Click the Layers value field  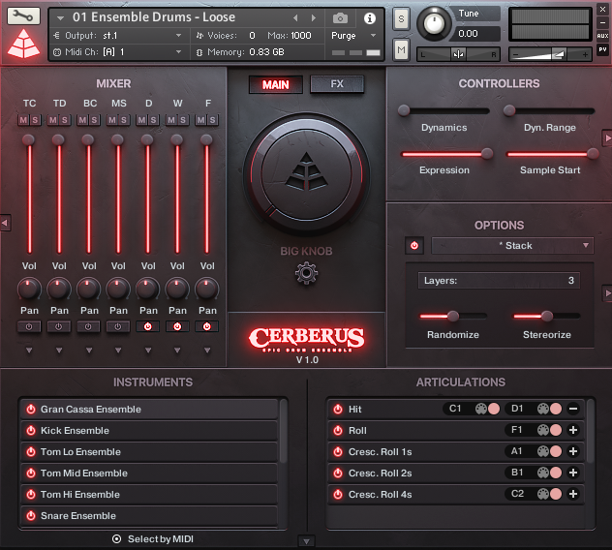coord(499,280)
